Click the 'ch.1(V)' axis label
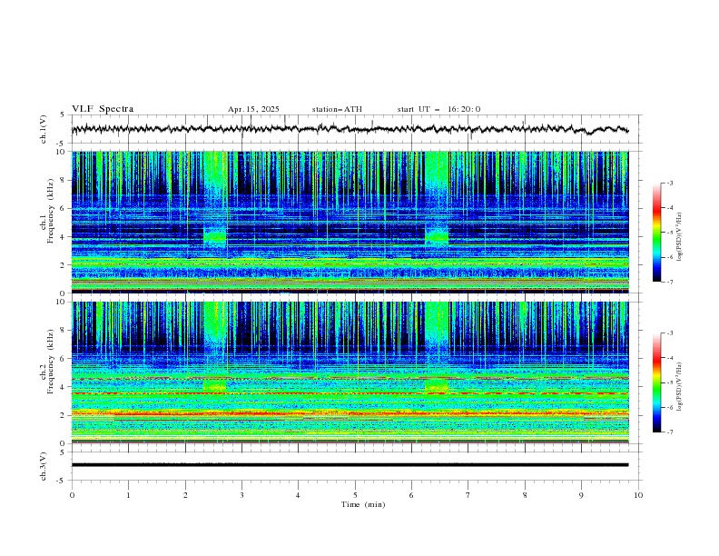 pyautogui.click(x=44, y=129)
